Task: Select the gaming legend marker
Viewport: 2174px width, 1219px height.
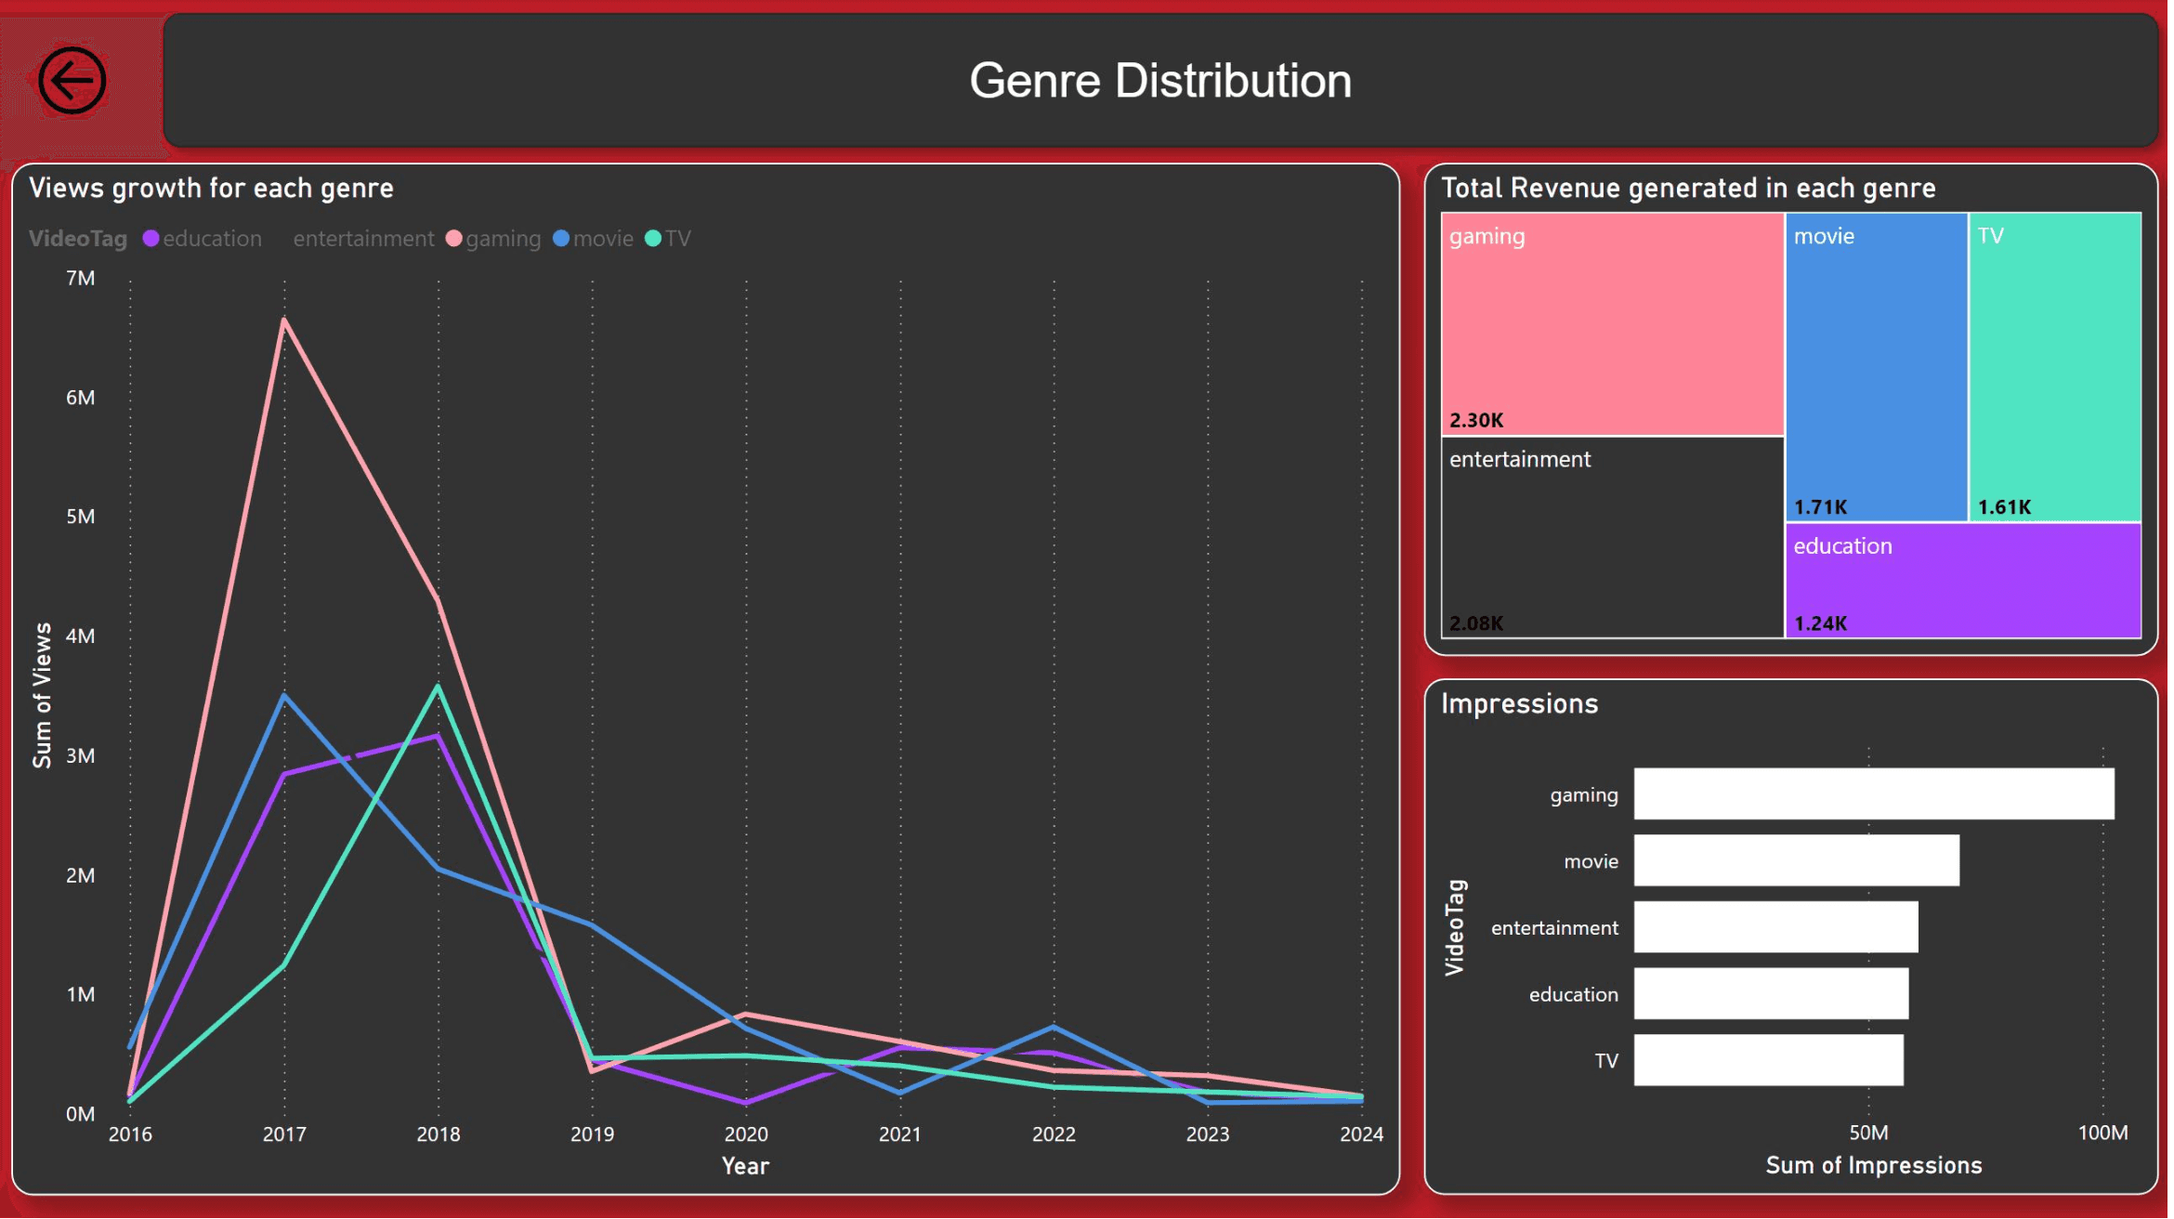Action: pos(454,239)
